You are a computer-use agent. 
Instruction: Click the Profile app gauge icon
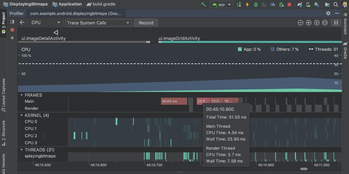point(273,4)
